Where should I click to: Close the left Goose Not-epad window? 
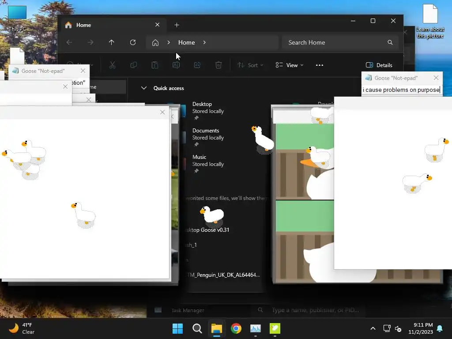pyautogui.click(x=83, y=71)
